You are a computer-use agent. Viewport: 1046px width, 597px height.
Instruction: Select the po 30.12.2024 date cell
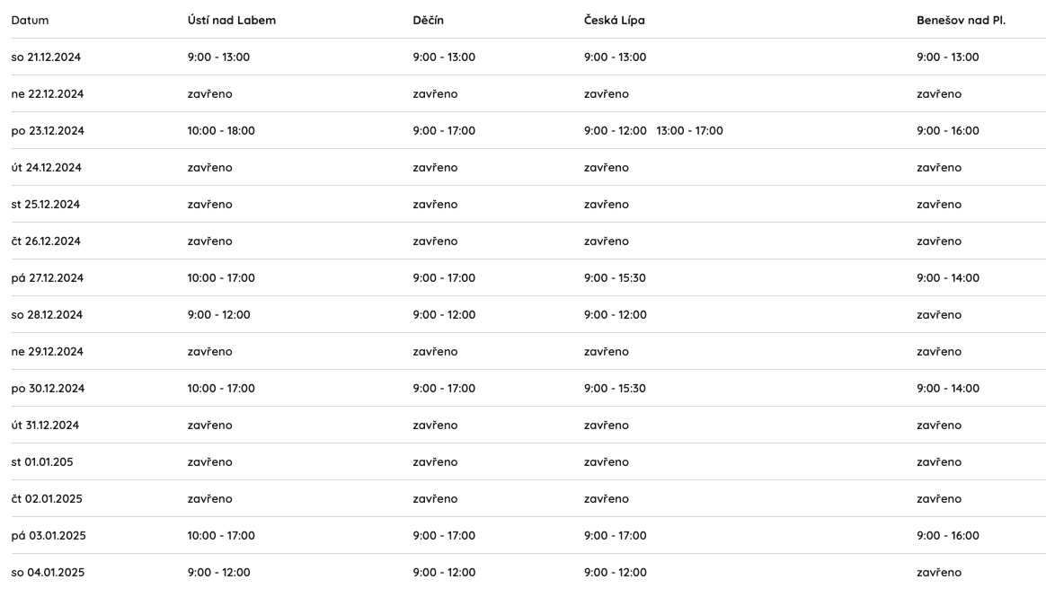(x=48, y=389)
